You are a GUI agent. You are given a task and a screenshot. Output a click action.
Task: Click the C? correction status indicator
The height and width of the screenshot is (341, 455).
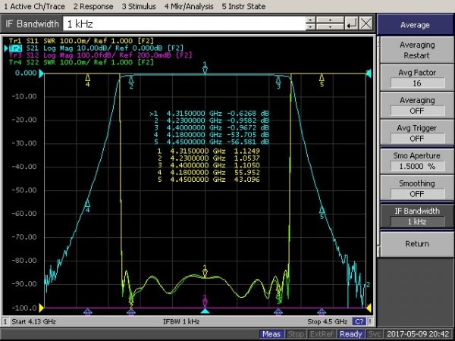pyautogui.click(x=359, y=322)
